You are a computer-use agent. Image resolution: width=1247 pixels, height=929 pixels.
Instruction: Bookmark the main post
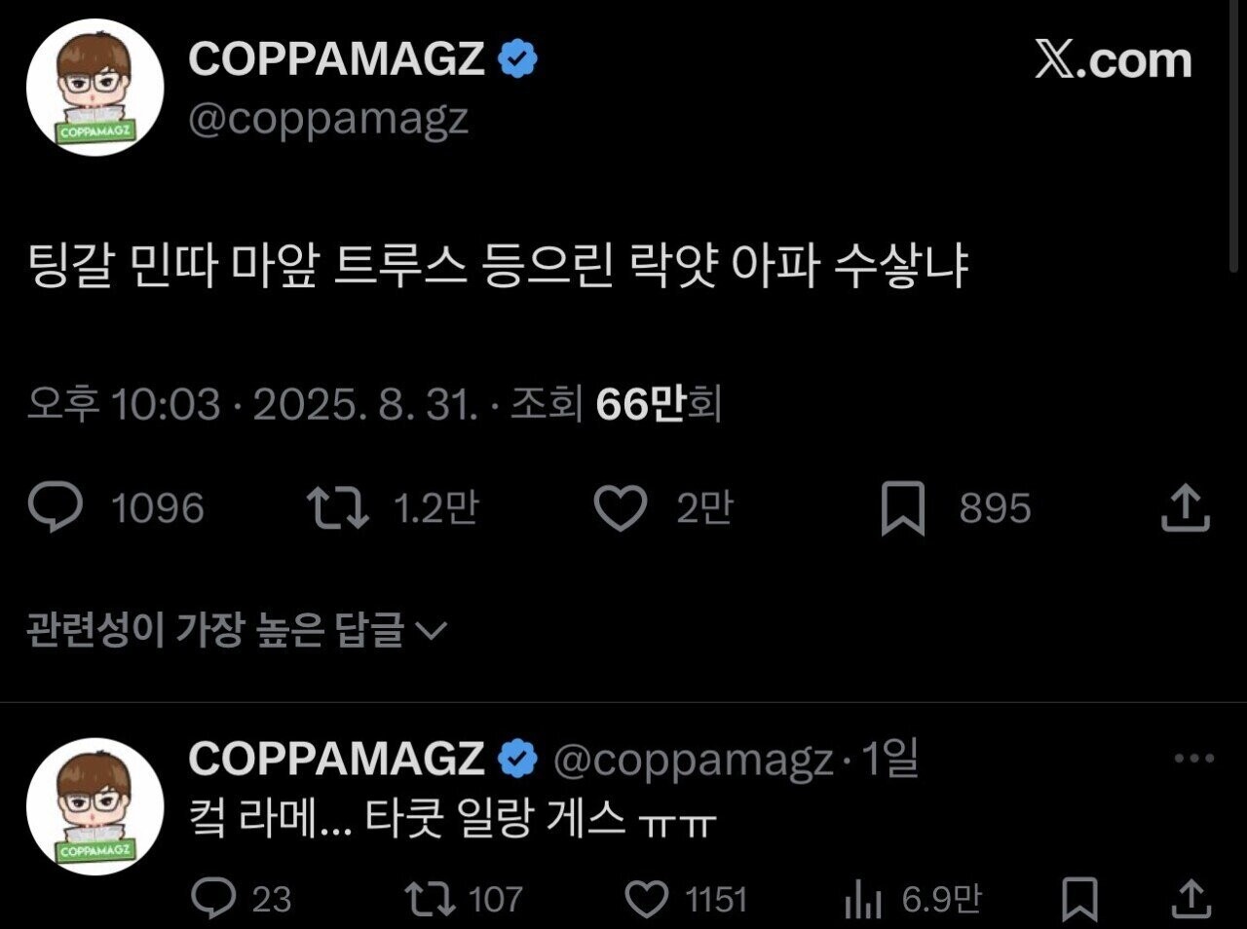pos(902,509)
